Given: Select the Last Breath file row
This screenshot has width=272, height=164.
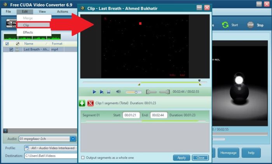Looking at the screenshot, I should pyautogui.click(x=40, y=50).
